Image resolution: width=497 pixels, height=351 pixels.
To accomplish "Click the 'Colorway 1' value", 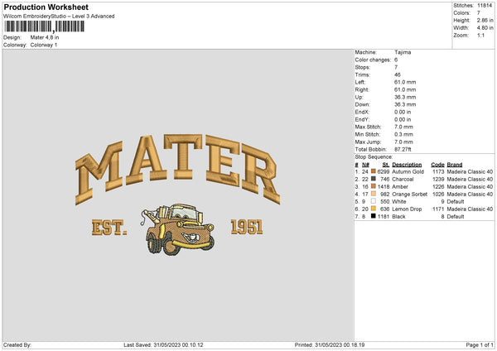I will (x=44, y=45).
